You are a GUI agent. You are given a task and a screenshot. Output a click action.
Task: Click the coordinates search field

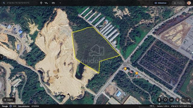pyautogui.click(x=18, y=3)
